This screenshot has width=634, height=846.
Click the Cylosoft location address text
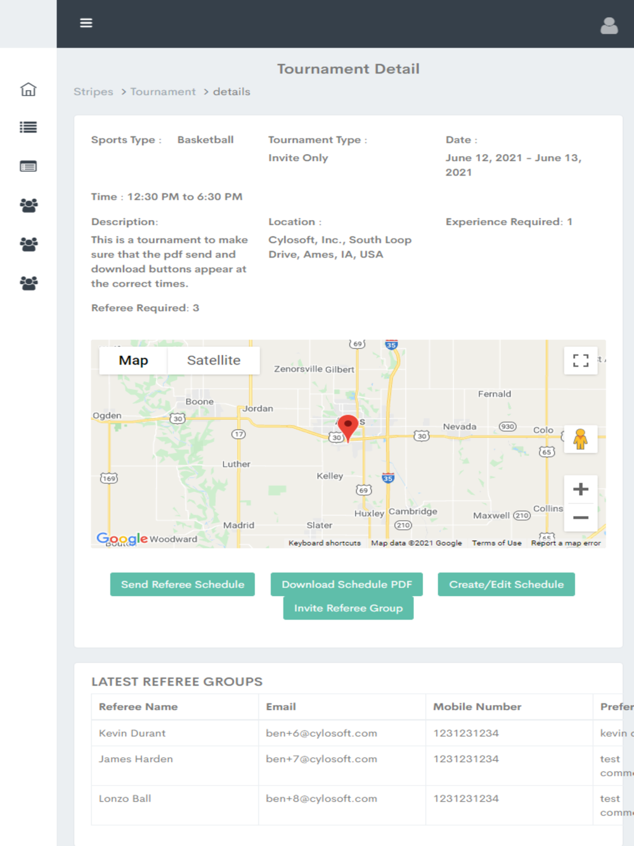tap(340, 247)
